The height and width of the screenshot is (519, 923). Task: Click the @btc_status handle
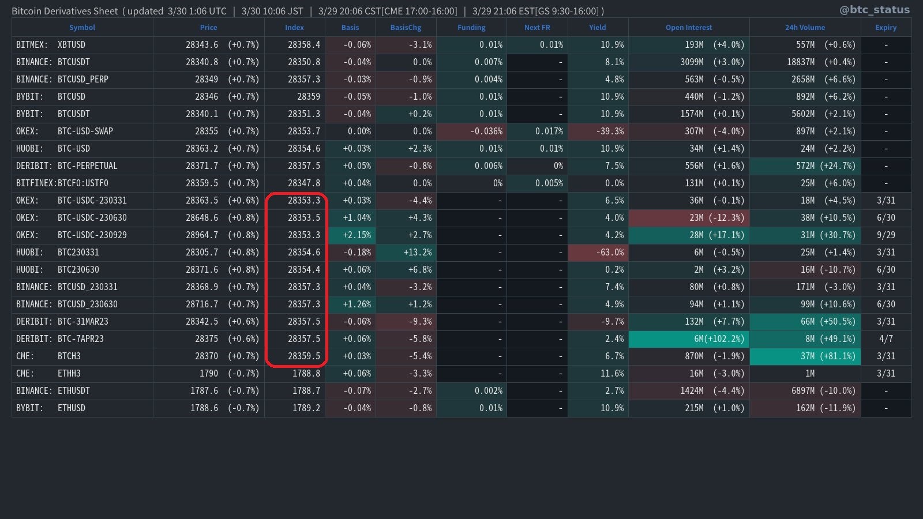pyautogui.click(x=875, y=10)
